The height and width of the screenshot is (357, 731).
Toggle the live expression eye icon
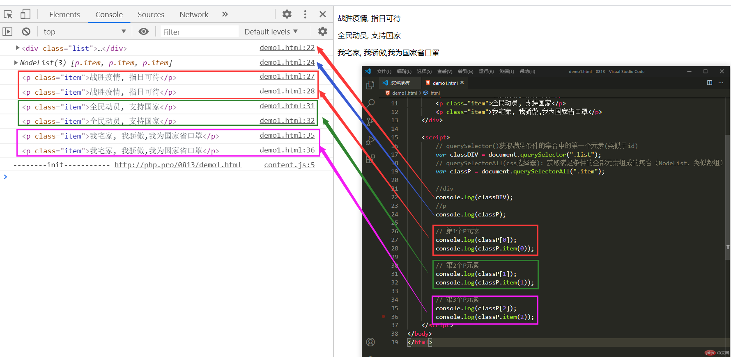click(x=143, y=32)
